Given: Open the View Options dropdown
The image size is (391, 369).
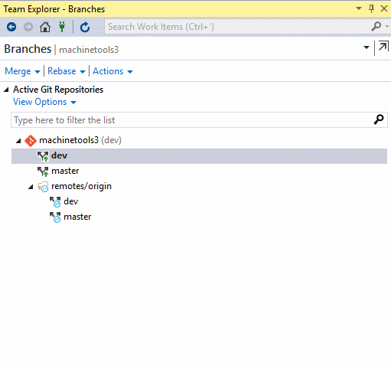Looking at the screenshot, I should click(44, 102).
